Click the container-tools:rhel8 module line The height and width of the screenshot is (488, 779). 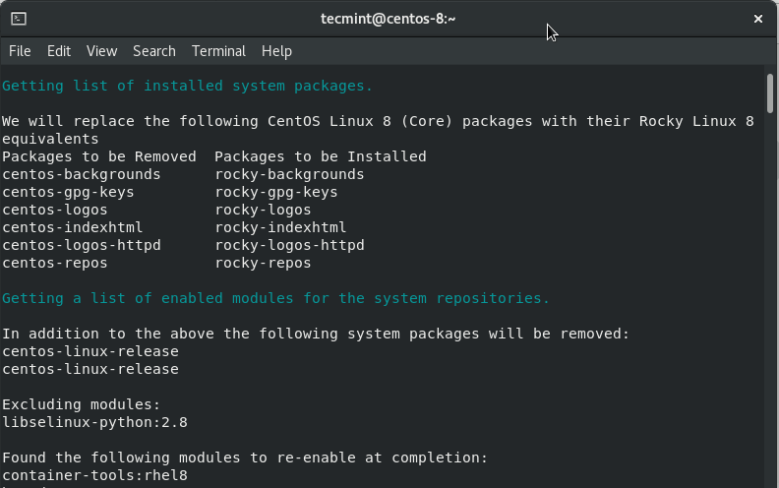[x=94, y=475]
